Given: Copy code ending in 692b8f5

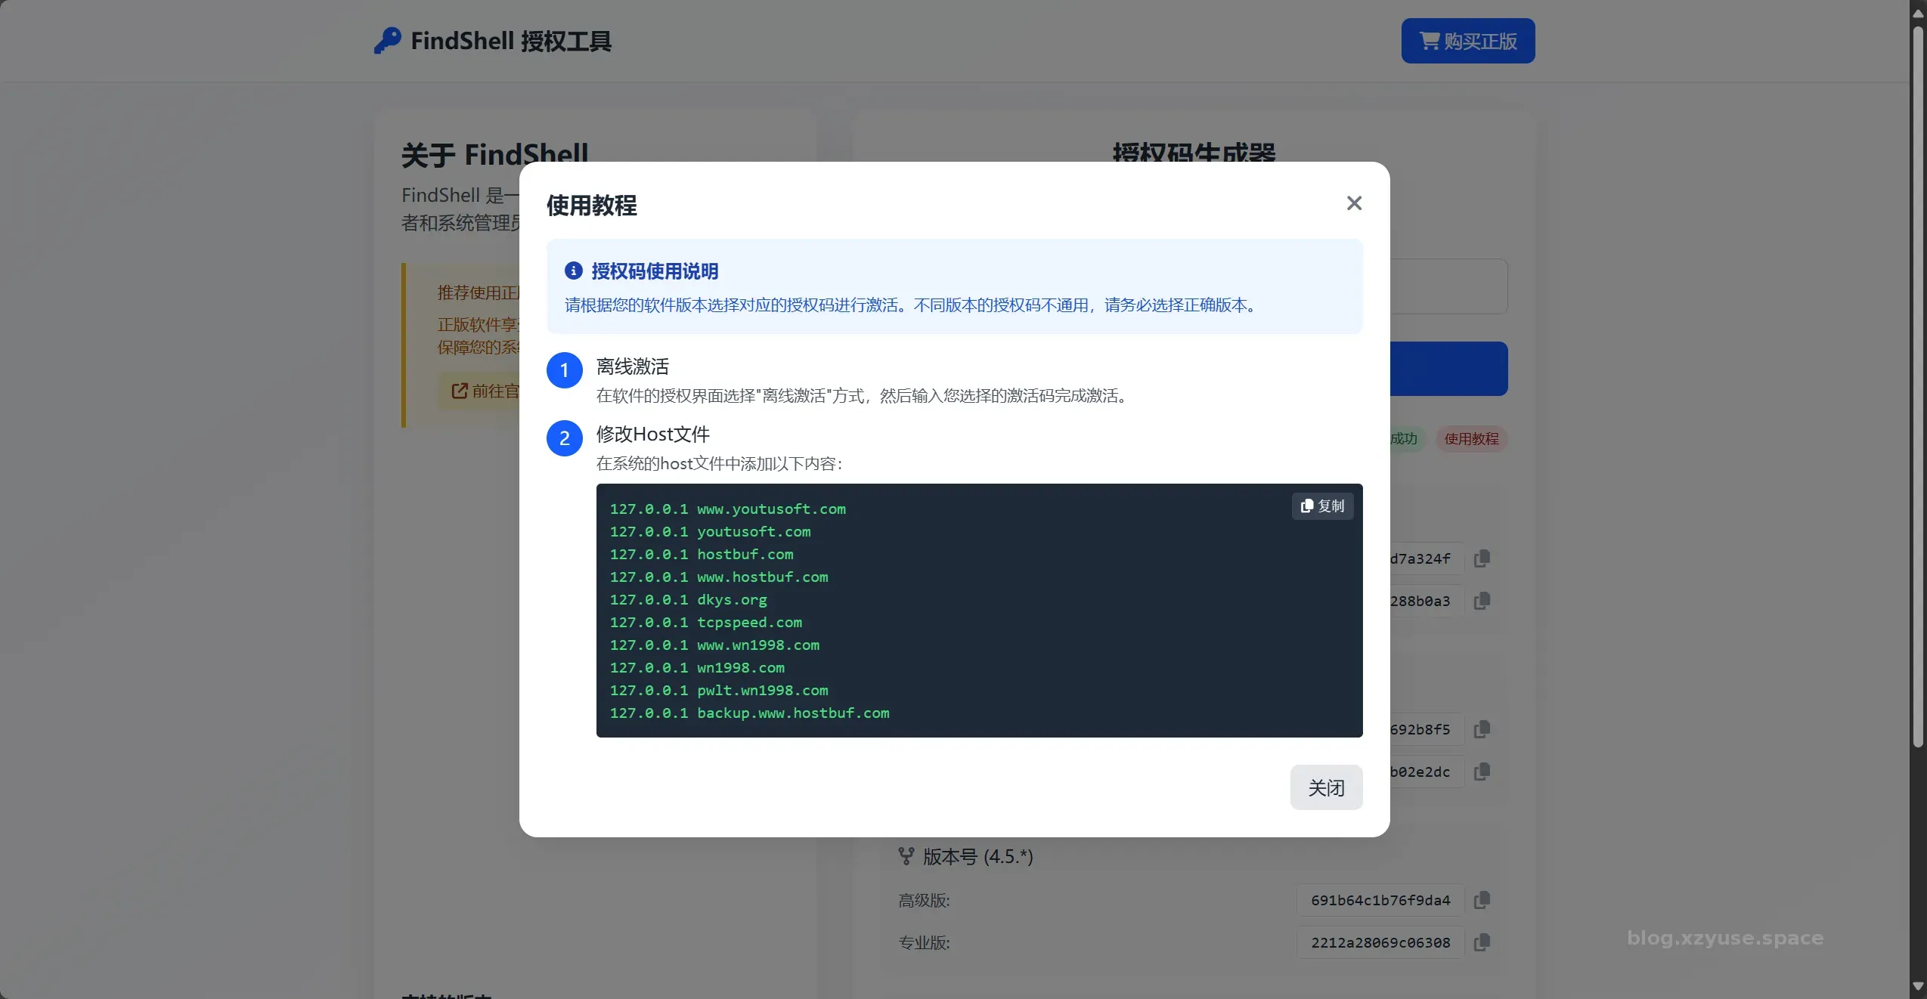Looking at the screenshot, I should point(1482,729).
